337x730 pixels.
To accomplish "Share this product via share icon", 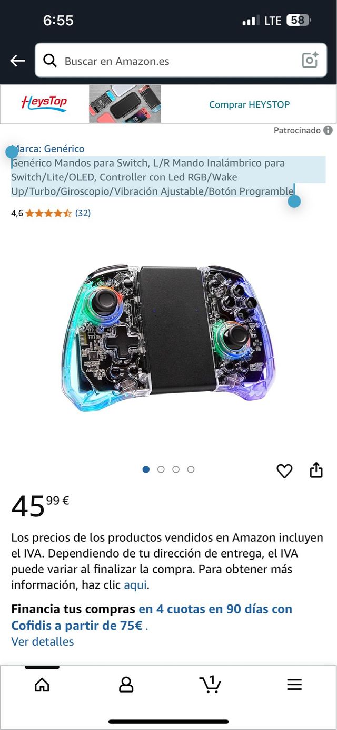I will point(316,469).
